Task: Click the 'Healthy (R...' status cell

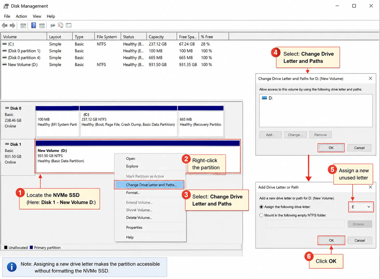Action: pyautogui.click(x=133, y=57)
